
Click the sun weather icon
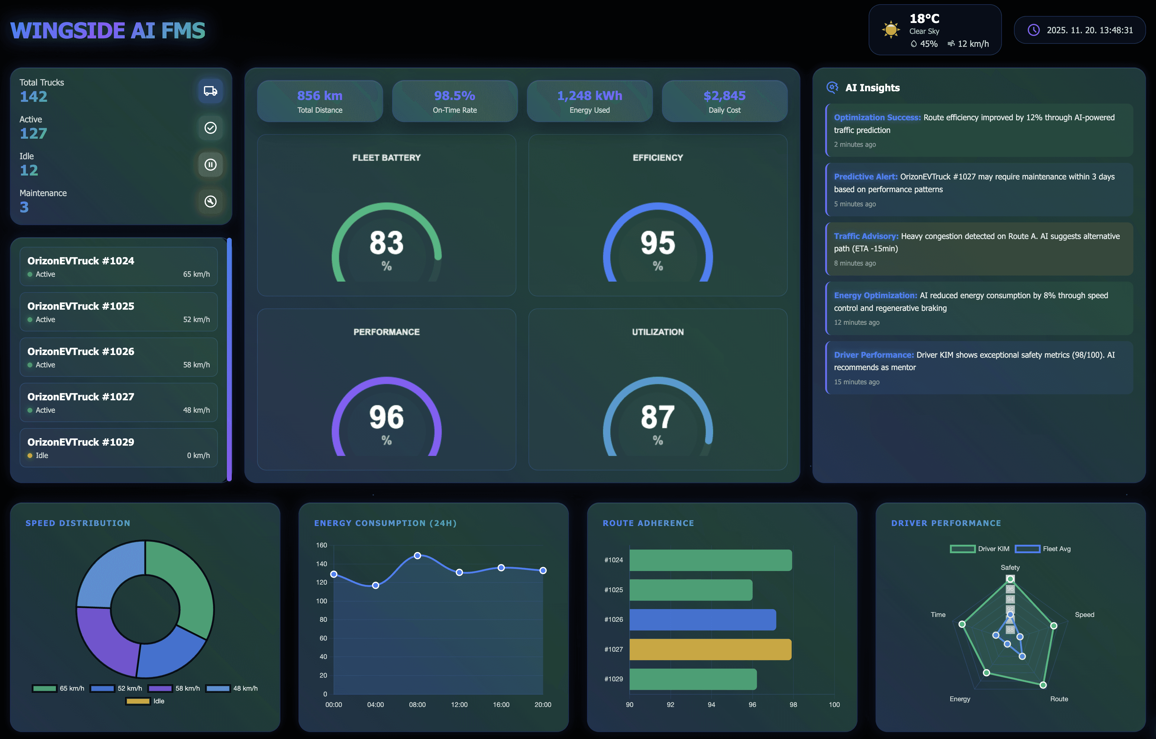tap(890, 30)
